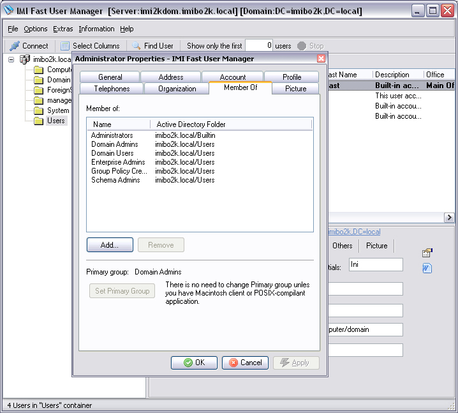458x413 pixels.
Task: Click the puter/domain text field
Action: (x=366, y=329)
